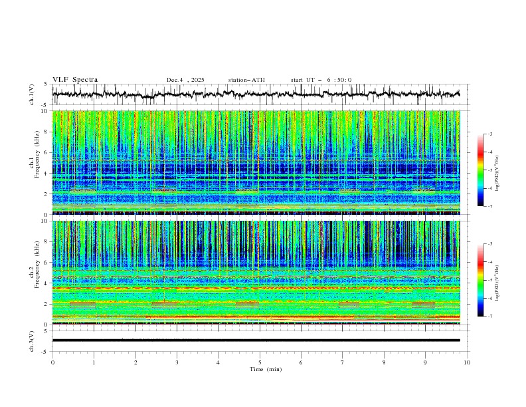Screen dimensions: 526x407
Task: Click the ch.3 flat voltage trace
Action: coord(259,340)
